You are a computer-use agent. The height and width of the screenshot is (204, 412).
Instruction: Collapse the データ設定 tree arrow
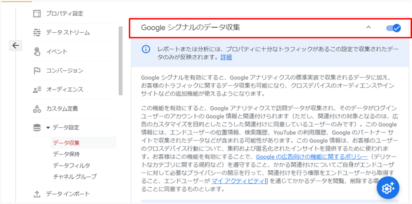pos(48,128)
